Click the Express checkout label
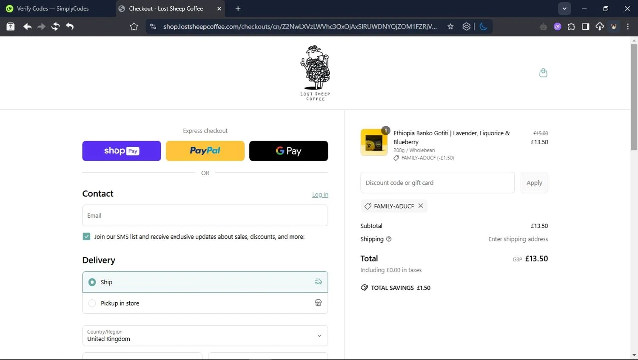Viewport: 638px width, 360px height. pyautogui.click(x=205, y=131)
